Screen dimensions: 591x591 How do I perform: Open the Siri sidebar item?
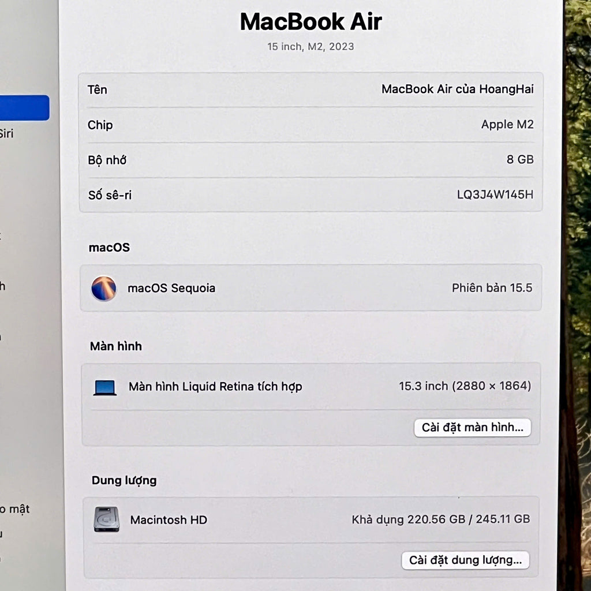pos(6,134)
